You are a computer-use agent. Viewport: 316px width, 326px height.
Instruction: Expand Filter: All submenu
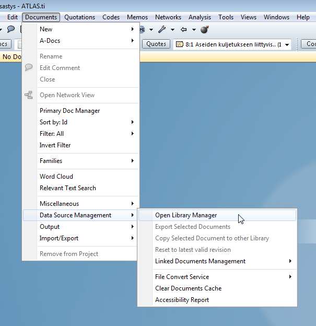tap(80, 133)
